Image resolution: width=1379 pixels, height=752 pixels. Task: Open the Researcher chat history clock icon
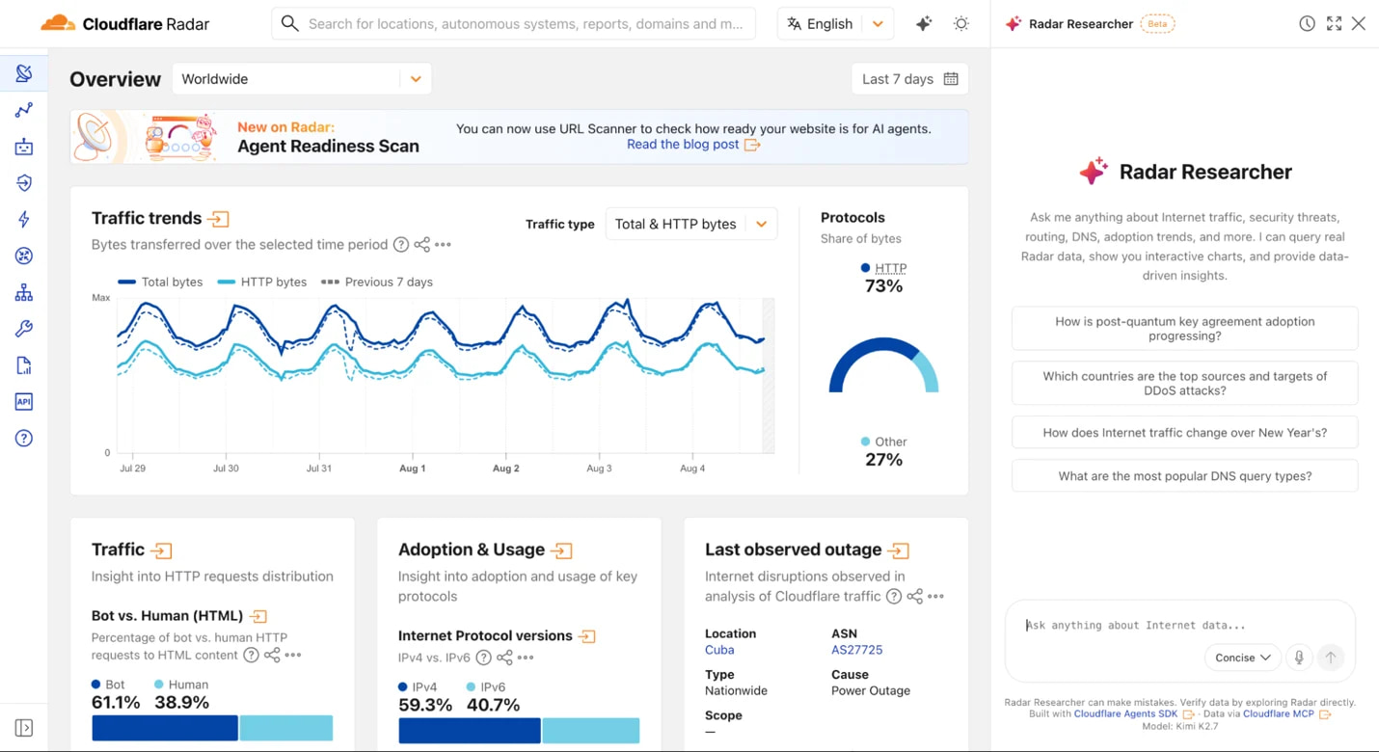[1307, 24]
